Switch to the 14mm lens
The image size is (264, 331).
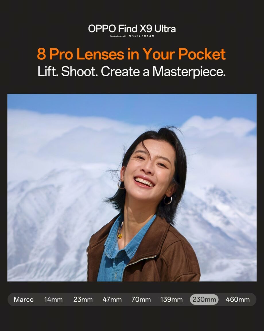[x=53, y=300]
